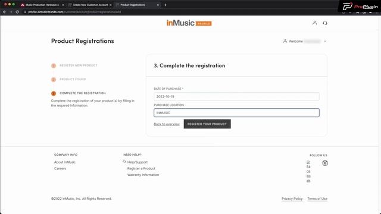Switch to Create New Customer Account tab
This screenshot has height=214, width=381.
tap(90, 5)
